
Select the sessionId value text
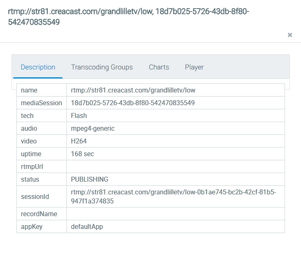coord(173,196)
